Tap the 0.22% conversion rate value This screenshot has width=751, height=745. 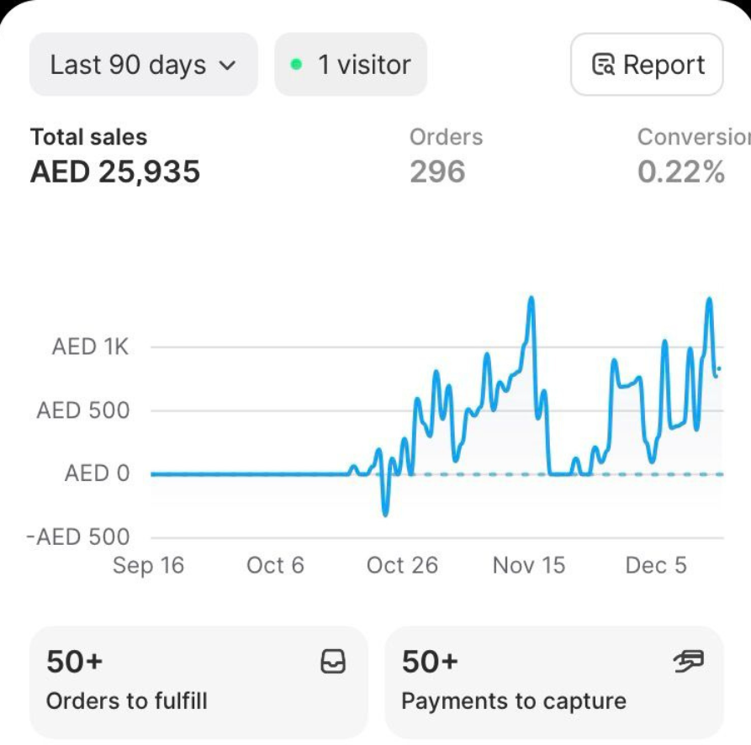[681, 172]
